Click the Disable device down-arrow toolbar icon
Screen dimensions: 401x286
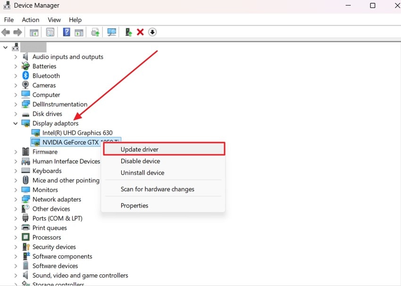pyautogui.click(x=152, y=32)
